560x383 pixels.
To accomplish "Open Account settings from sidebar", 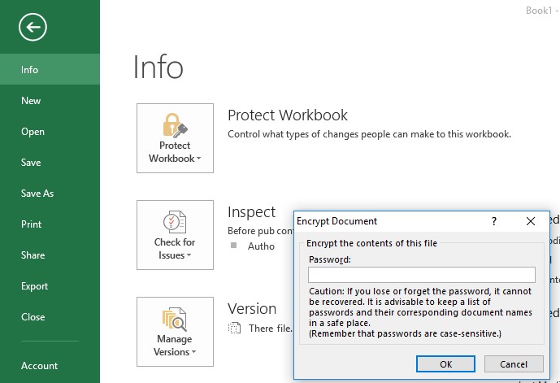I will (39, 366).
